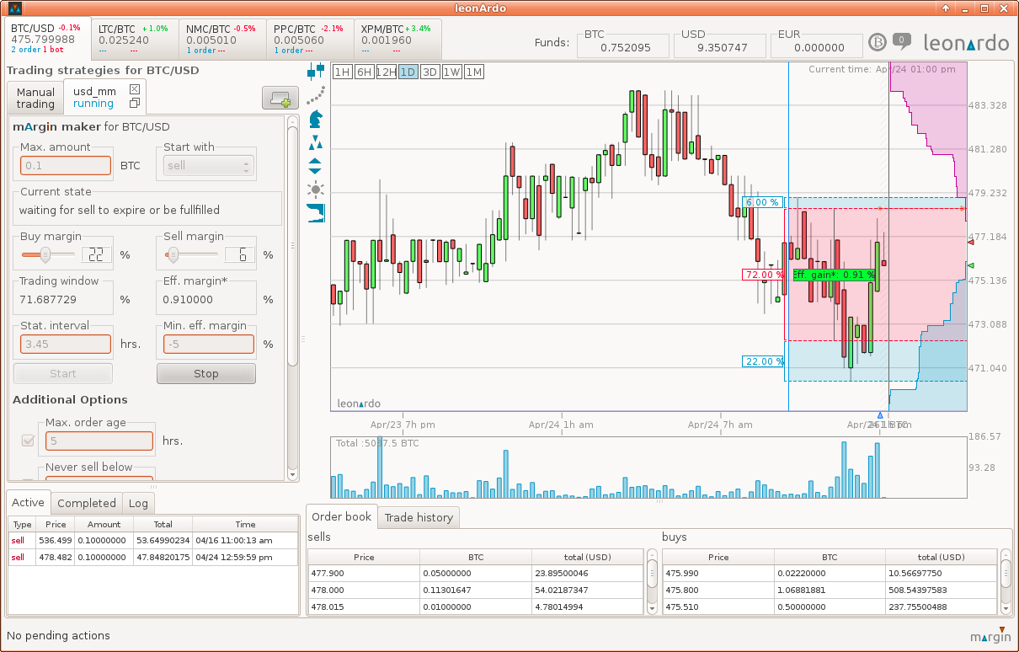This screenshot has height=652, width=1019.
Task: Click the Price column header in buys table
Action: point(718,557)
